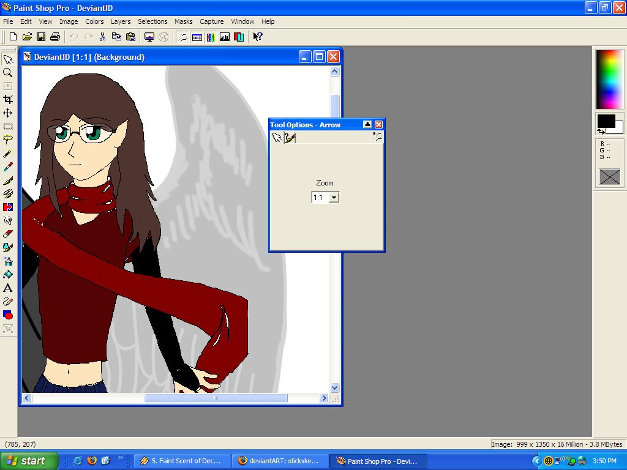The height and width of the screenshot is (470, 627).
Task: Click the black foreground color swatch
Action: (x=606, y=121)
